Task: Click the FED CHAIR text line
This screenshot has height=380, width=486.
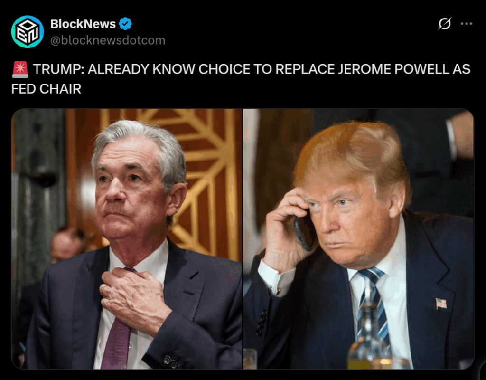Action: (x=46, y=89)
